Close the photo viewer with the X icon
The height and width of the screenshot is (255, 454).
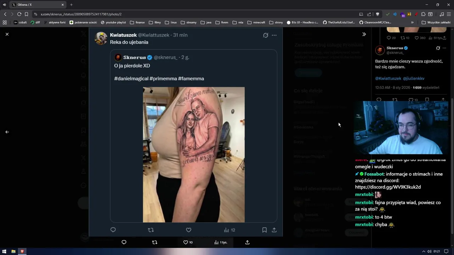[7, 34]
